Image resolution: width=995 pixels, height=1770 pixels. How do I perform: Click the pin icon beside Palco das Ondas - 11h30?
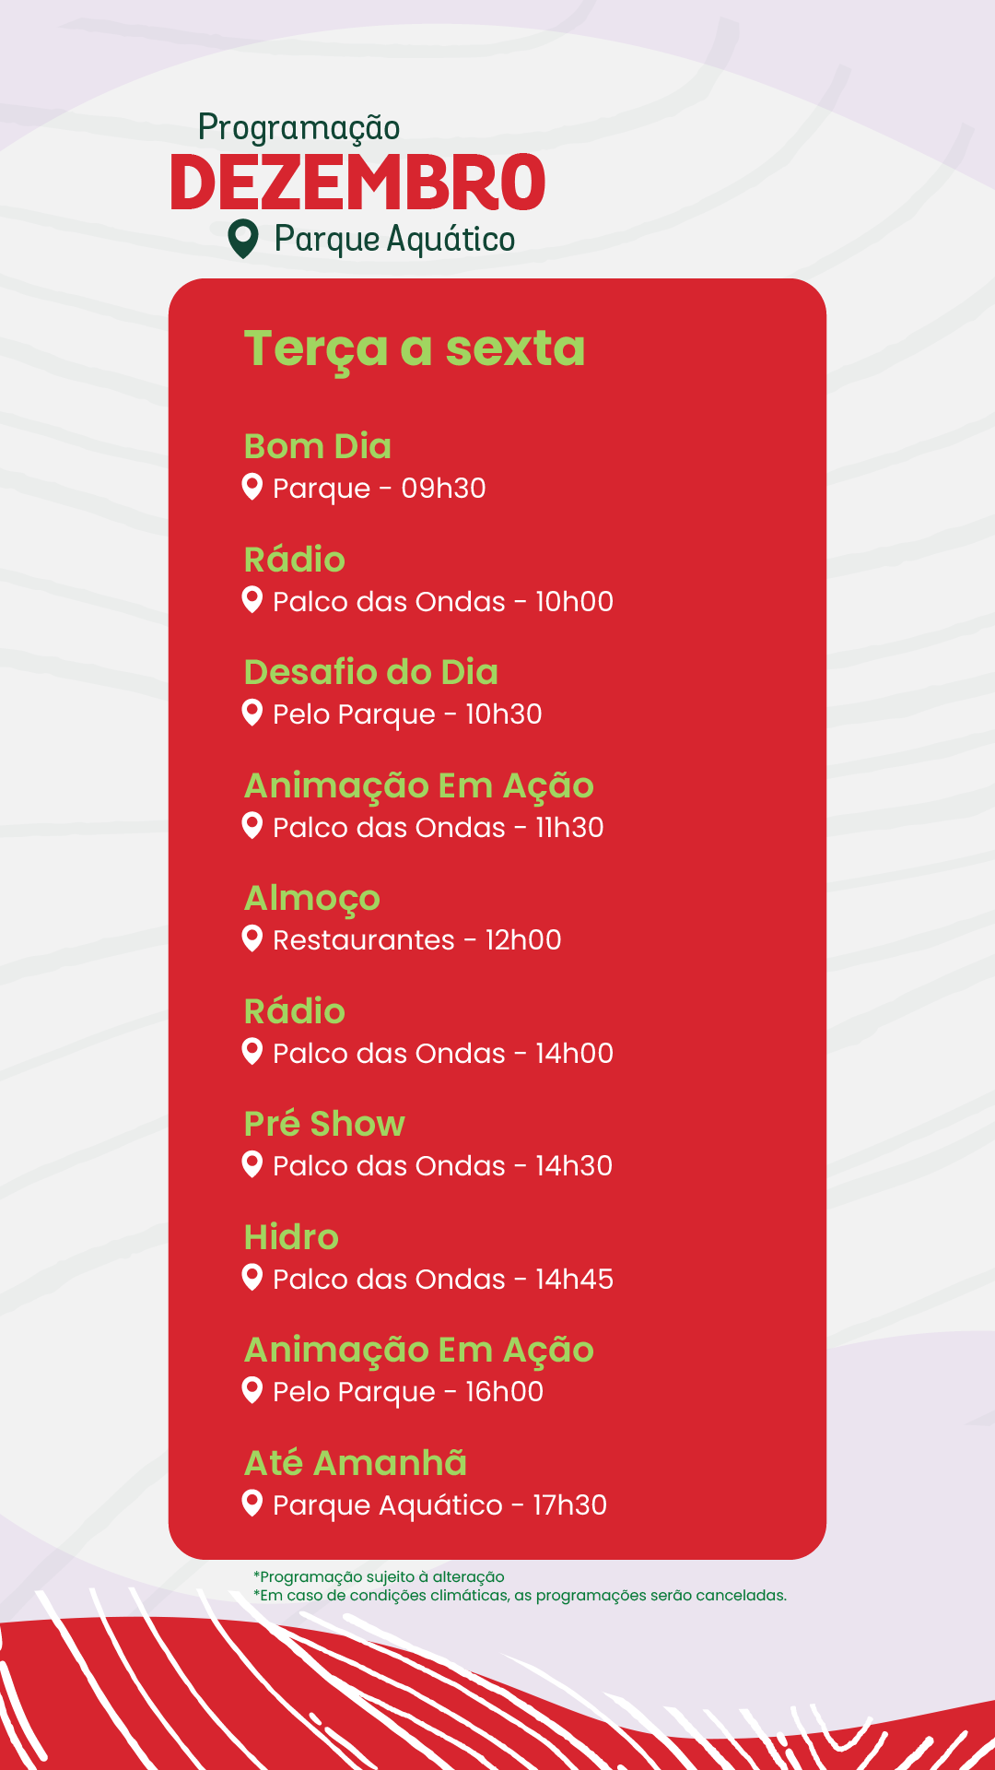[x=252, y=825]
